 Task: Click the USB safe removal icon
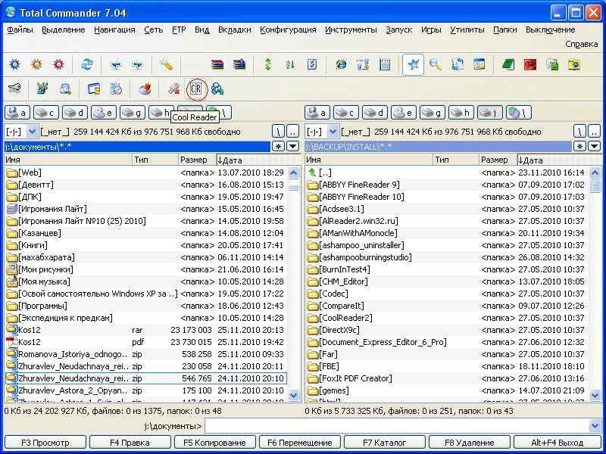pos(174,89)
